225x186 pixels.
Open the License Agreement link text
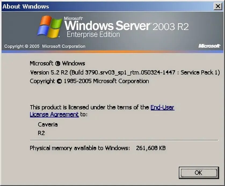coord(54,114)
